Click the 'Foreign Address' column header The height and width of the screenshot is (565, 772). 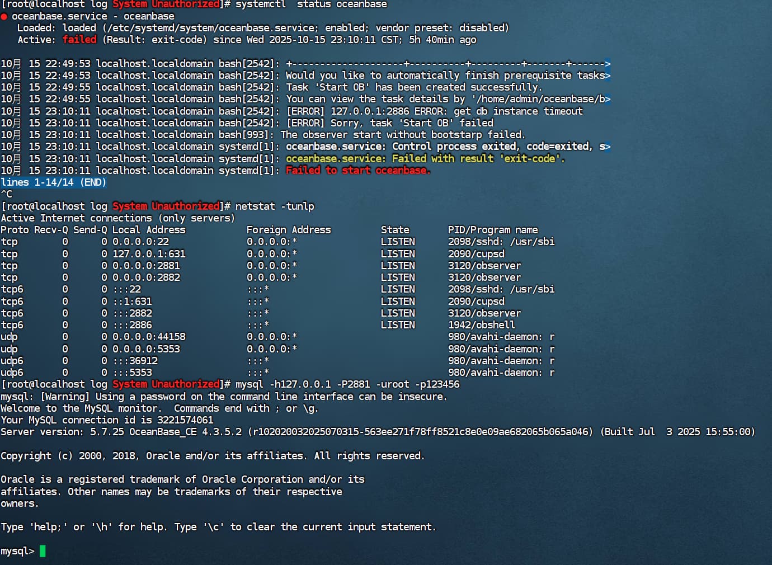pyautogui.click(x=289, y=230)
